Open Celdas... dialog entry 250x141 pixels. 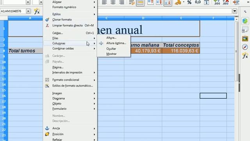pos(70,33)
